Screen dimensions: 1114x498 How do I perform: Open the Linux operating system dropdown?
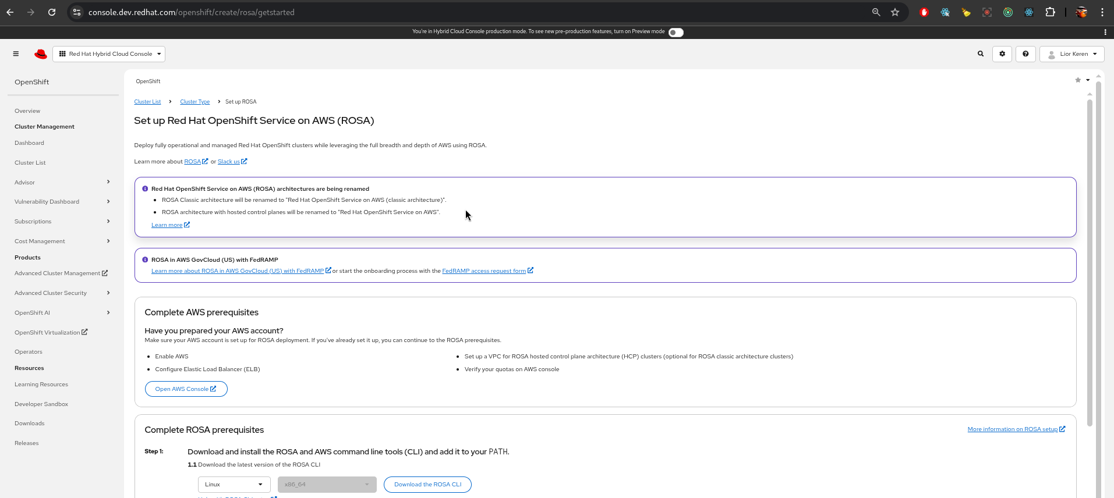(x=234, y=485)
